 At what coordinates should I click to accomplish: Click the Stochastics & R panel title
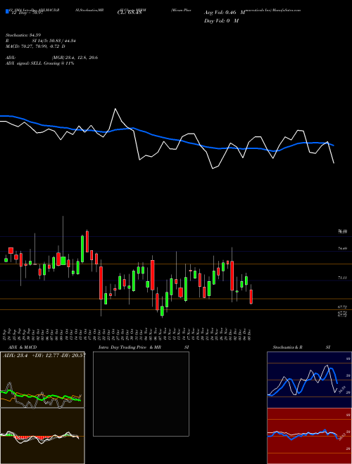[x=288, y=347]
